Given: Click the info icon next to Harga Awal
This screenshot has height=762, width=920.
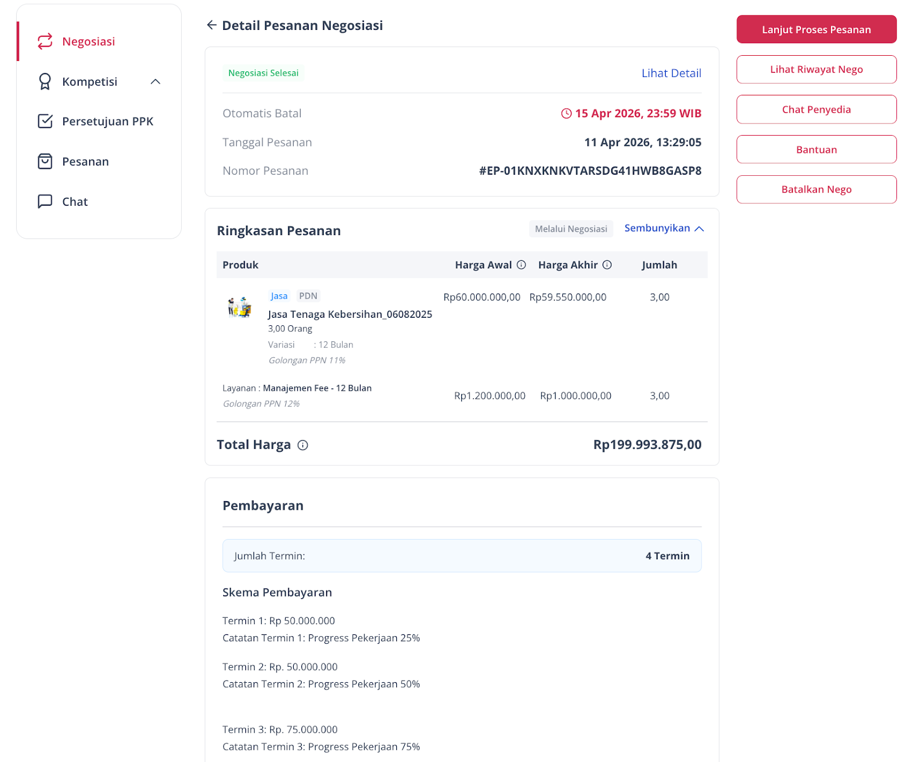Looking at the screenshot, I should pos(522,265).
